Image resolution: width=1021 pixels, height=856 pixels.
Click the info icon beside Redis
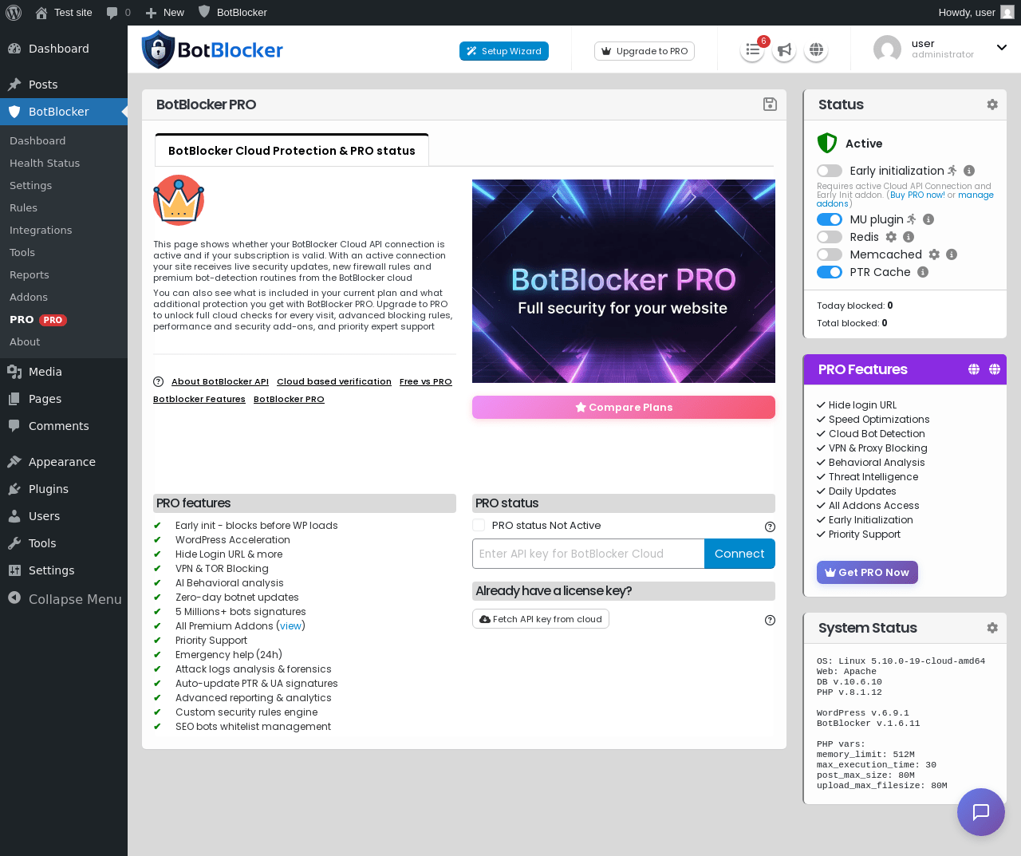(909, 237)
